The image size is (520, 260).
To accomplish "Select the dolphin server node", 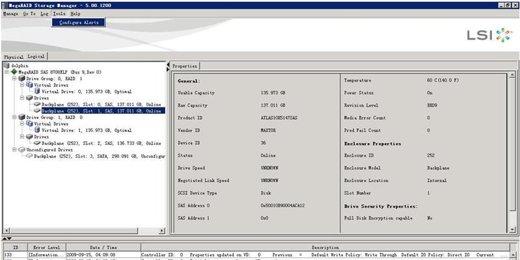I will 20,66.
